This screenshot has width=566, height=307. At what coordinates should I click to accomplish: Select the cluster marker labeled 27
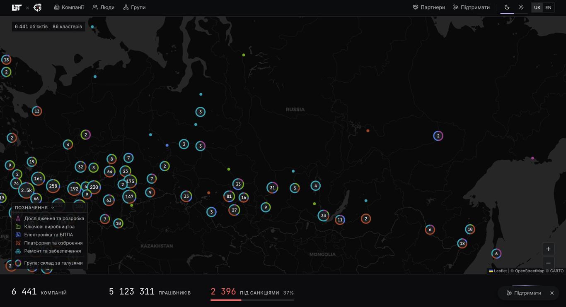234,210
